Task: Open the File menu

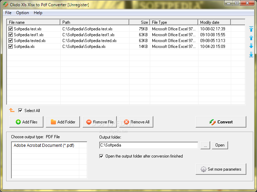Action: pos(8,13)
